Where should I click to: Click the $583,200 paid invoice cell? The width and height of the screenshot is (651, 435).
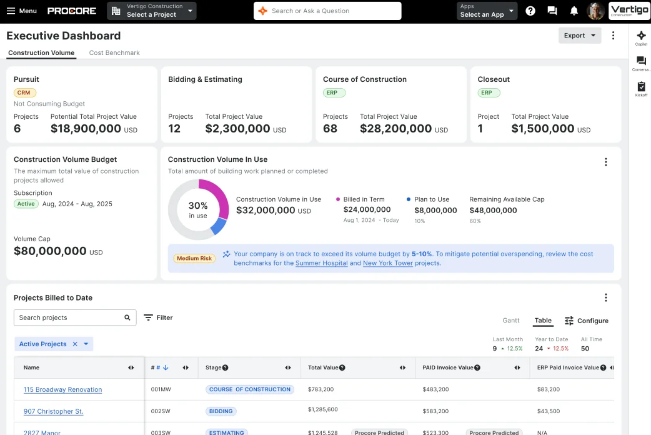pyautogui.click(x=435, y=411)
